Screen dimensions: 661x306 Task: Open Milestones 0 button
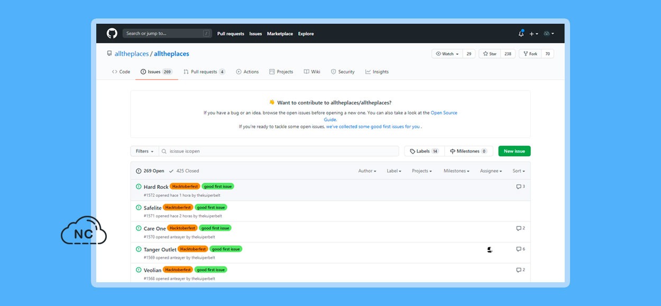click(469, 151)
